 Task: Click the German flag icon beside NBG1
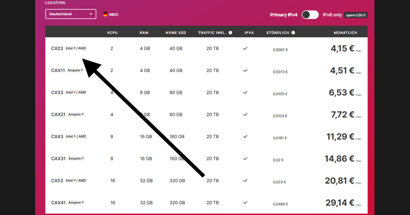pos(105,14)
